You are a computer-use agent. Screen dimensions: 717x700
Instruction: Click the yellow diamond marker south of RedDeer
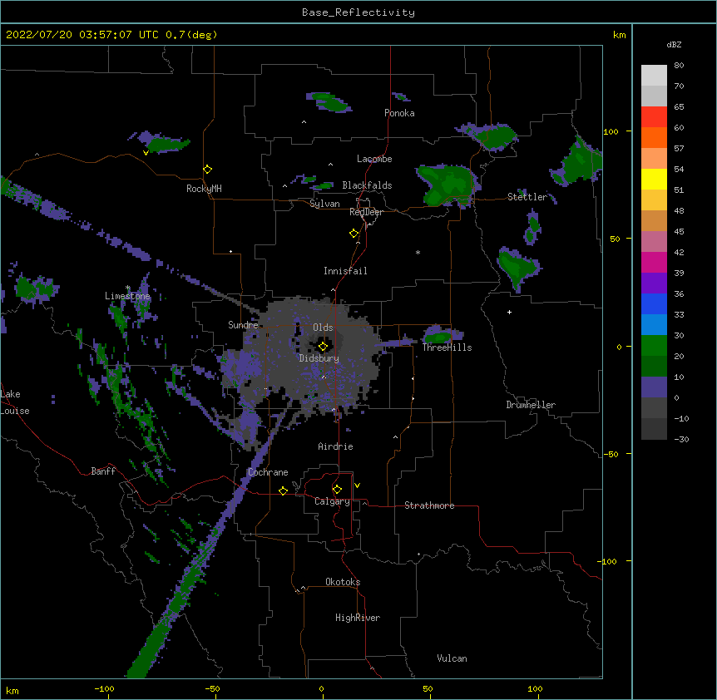pyautogui.click(x=354, y=234)
